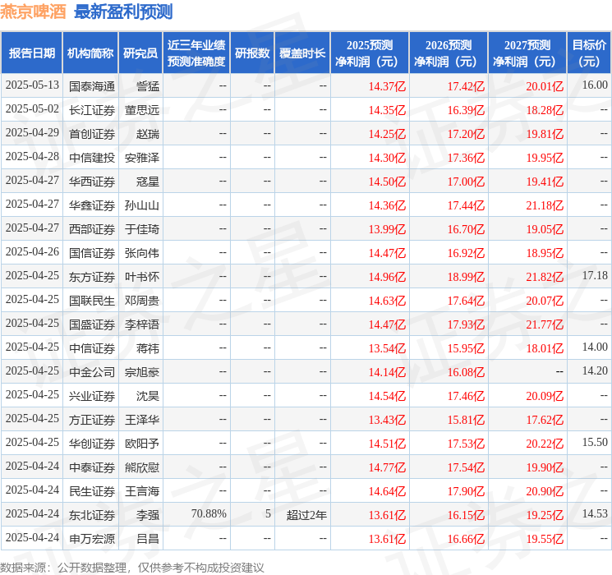Click the 2025-04-28 report date
This screenshot has height=575, width=612.
pyautogui.click(x=32, y=156)
